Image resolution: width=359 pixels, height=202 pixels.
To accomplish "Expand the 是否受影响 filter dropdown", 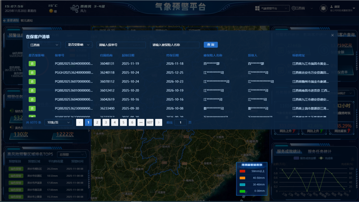I will coord(79,45).
